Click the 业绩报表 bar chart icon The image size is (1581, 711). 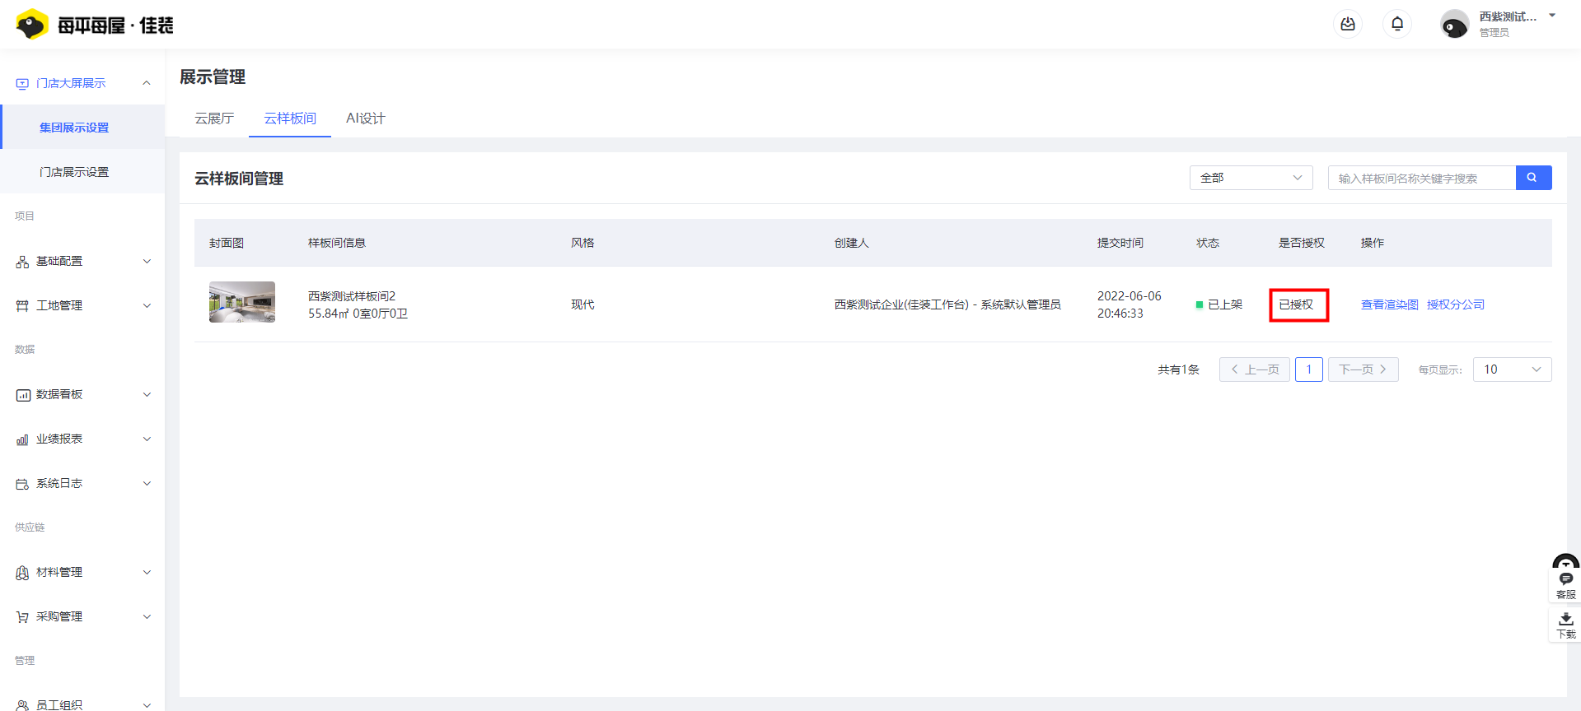22,439
